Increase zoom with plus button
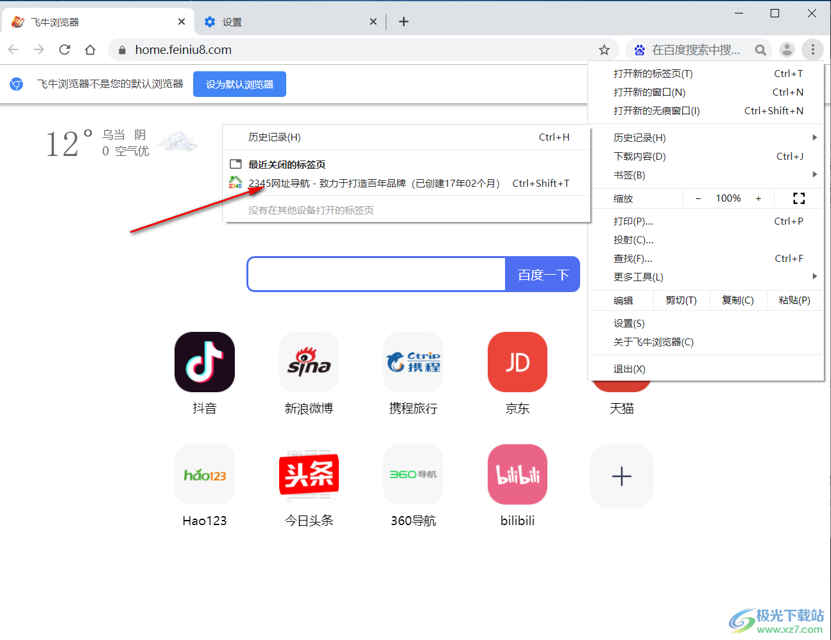The width and height of the screenshot is (831, 640). tap(758, 198)
